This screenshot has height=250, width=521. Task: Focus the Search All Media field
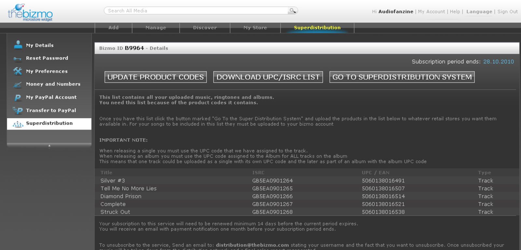tap(196, 11)
